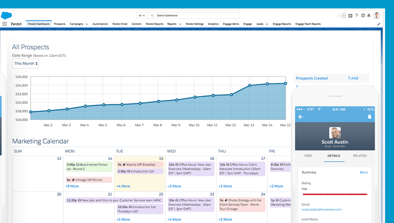Image resolution: width=394 pixels, height=223 pixels.
Task: Go to the Analytics tab
Action: [x=213, y=24]
